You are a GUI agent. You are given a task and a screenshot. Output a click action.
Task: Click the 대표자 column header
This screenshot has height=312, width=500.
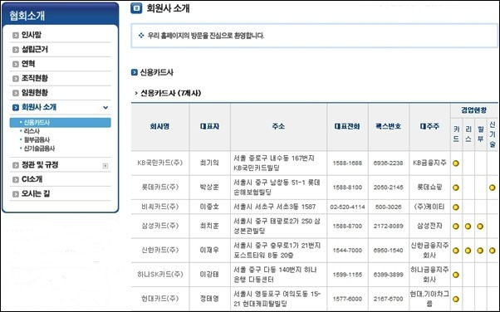[x=209, y=126]
